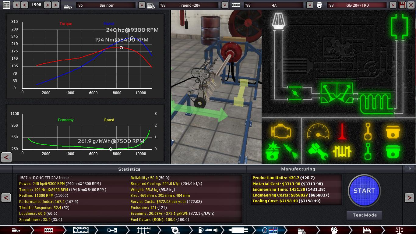Go to next page with right arrow
The width and height of the screenshot is (416, 234).
click(x=409, y=198)
